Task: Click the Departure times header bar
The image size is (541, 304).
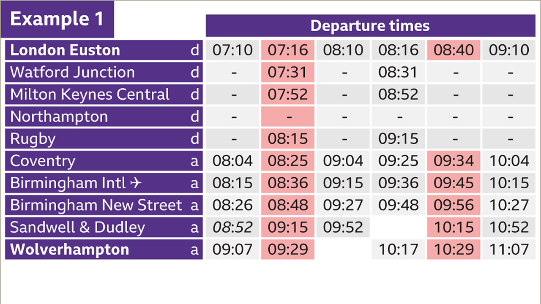Action: click(370, 26)
